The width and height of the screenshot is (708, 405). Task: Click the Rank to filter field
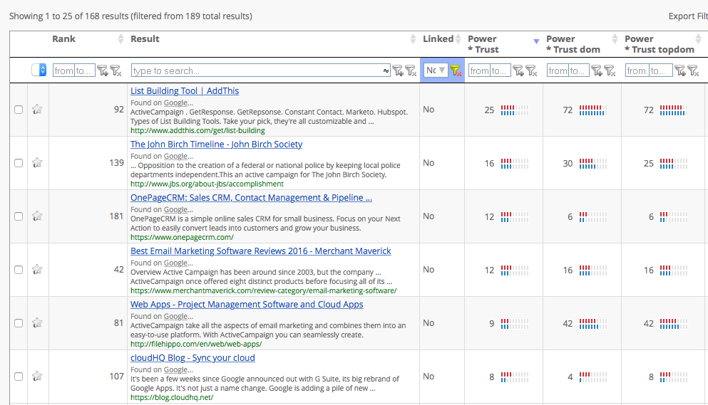tap(85, 70)
